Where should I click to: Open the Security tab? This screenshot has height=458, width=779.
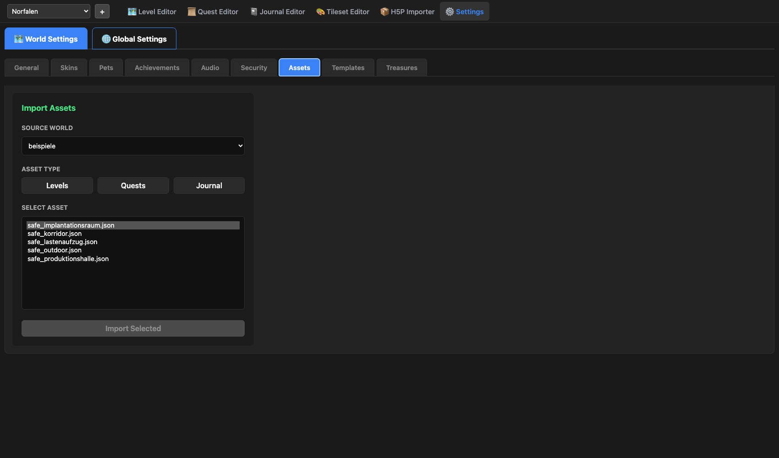click(254, 68)
